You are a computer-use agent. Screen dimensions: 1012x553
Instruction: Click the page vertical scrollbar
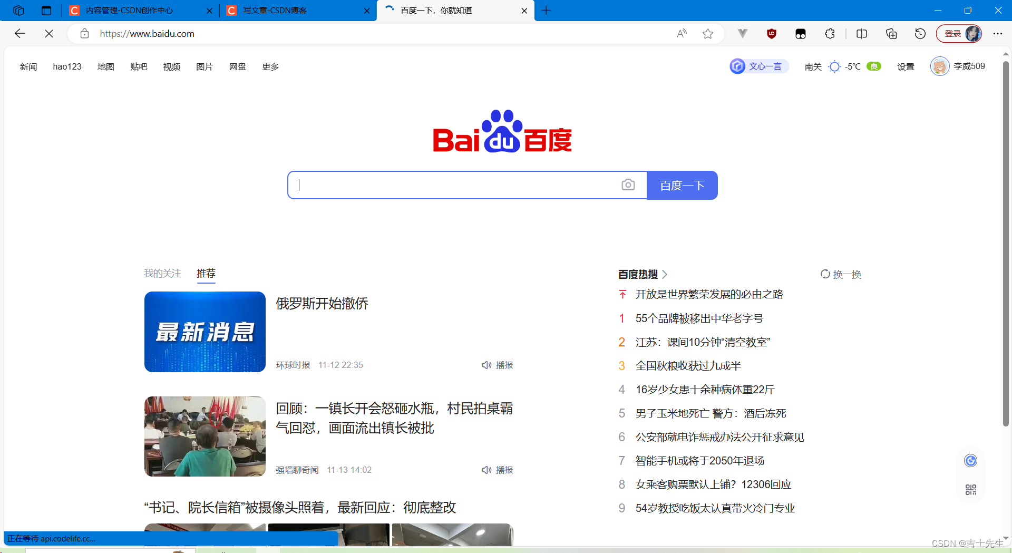[1006, 242]
